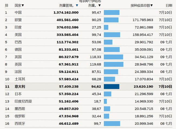The image size is (176, 129).
Task: Open the 中国 country entry
Action: coord(18,12)
